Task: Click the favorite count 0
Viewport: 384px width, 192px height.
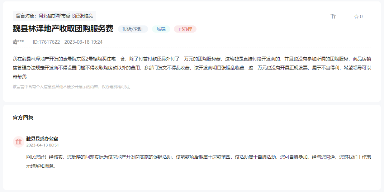Action: 361,16
